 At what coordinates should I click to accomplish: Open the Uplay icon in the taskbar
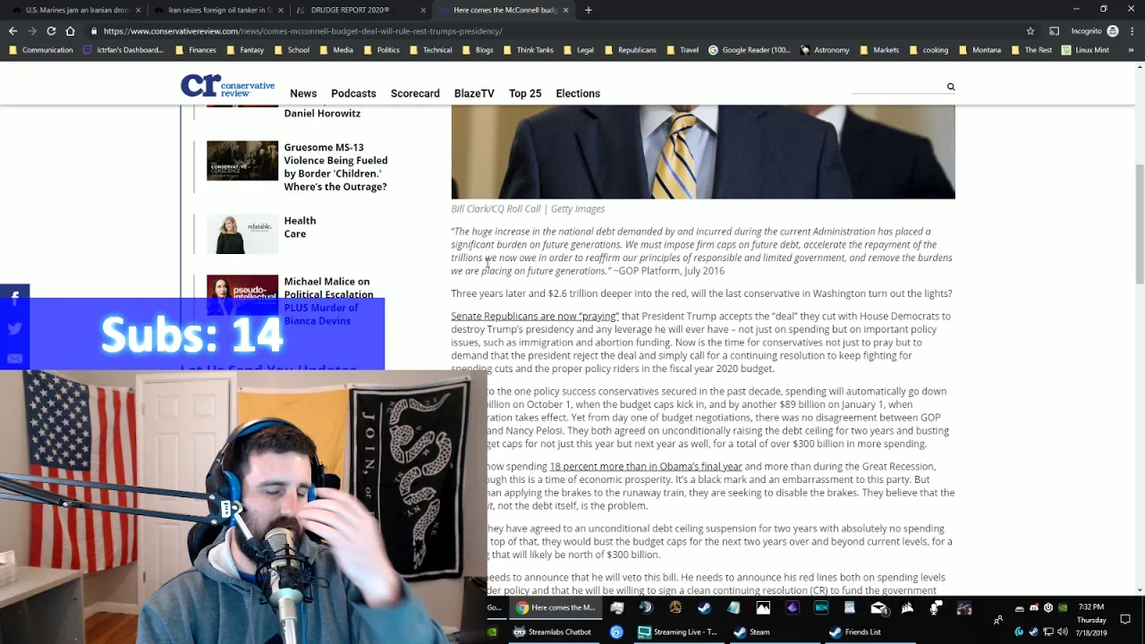coord(616,631)
